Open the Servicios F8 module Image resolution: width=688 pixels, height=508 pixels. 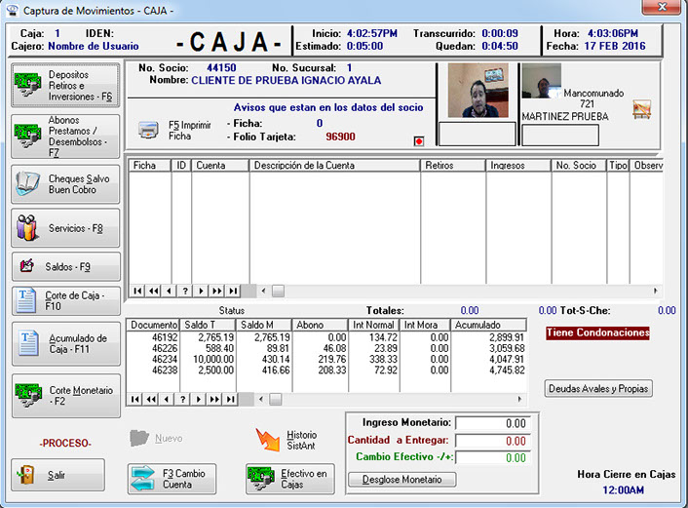(65, 227)
